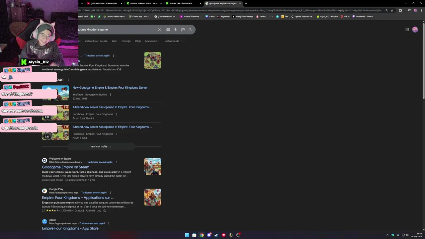
Task: Open Steam result thumbnail image
Action: (153, 167)
